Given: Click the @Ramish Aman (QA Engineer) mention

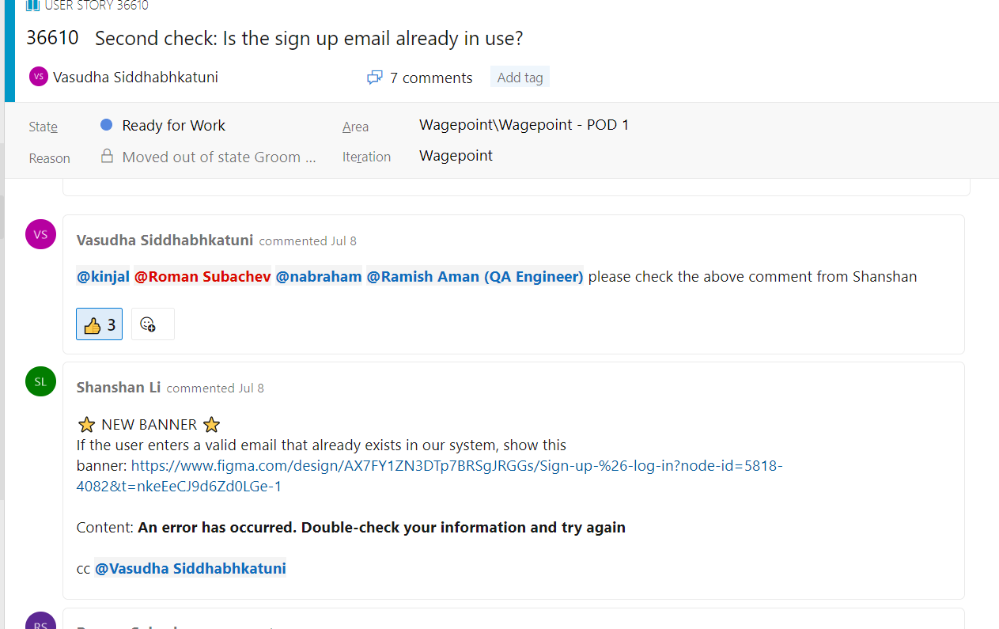Looking at the screenshot, I should point(475,277).
